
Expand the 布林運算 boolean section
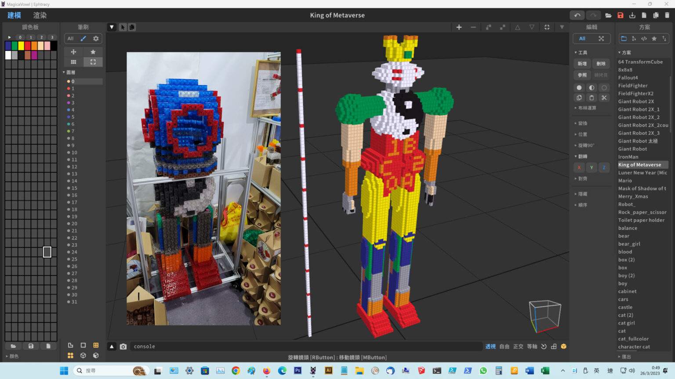point(585,108)
